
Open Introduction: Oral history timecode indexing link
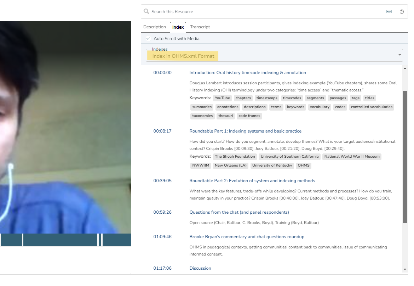[x=248, y=73]
